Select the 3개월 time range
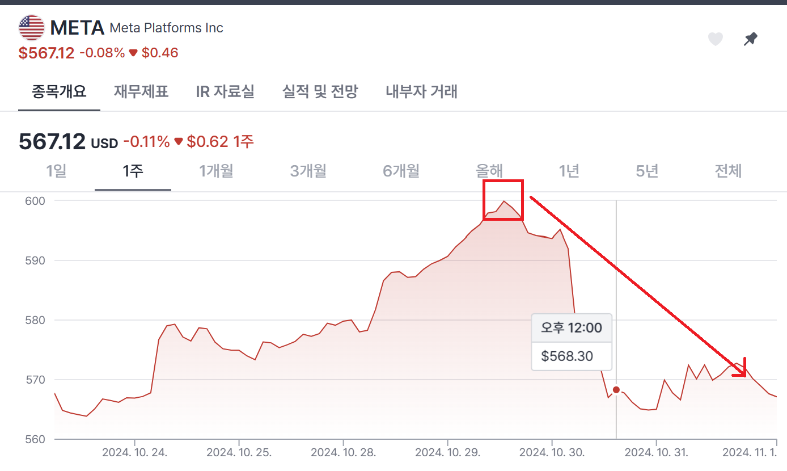 pos(308,170)
